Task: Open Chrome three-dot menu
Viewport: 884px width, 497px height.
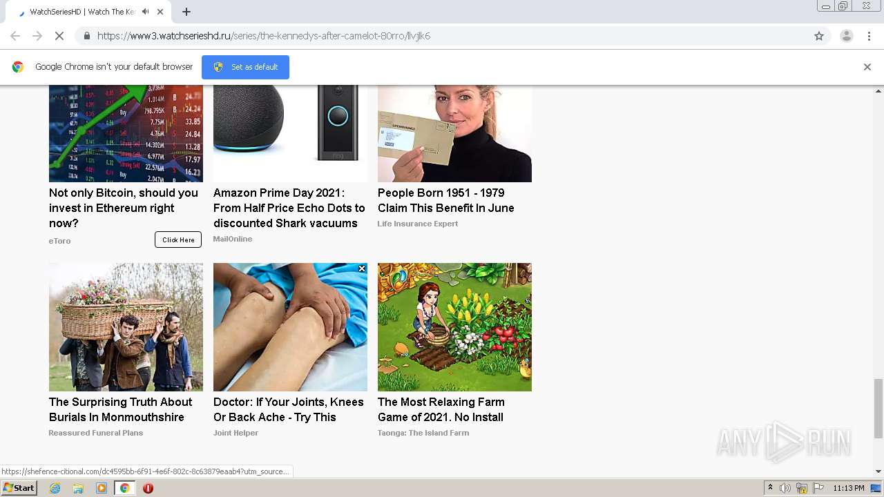Action: click(x=869, y=36)
